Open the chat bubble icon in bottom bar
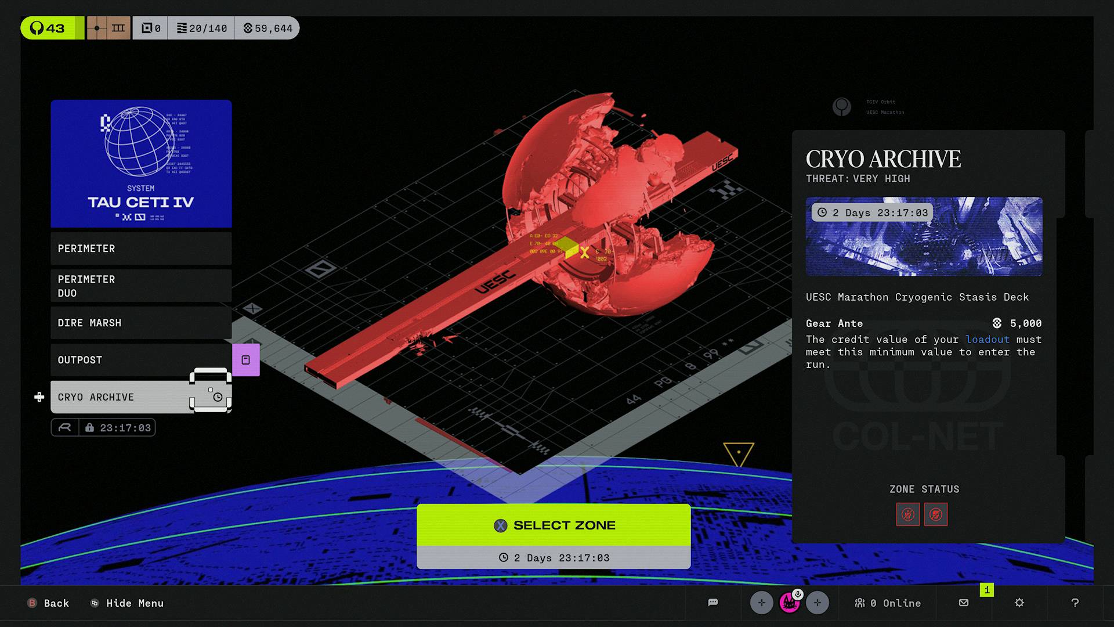Screen dimensions: 1114x627 [712, 603]
